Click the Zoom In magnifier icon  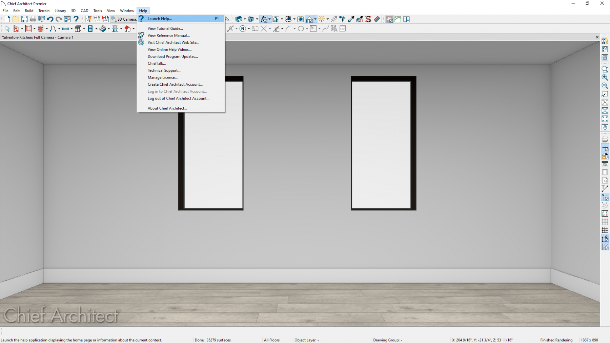(x=605, y=78)
